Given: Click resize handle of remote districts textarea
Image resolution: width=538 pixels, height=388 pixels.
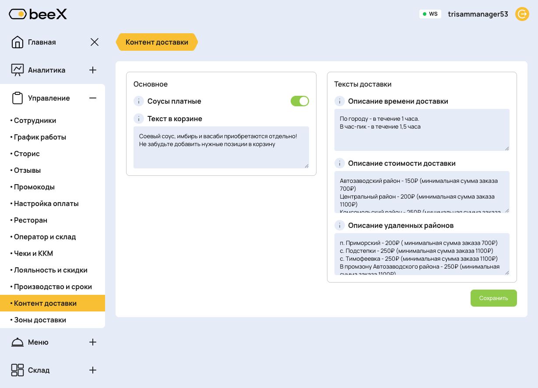Looking at the screenshot, I should click(x=507, y=273).
